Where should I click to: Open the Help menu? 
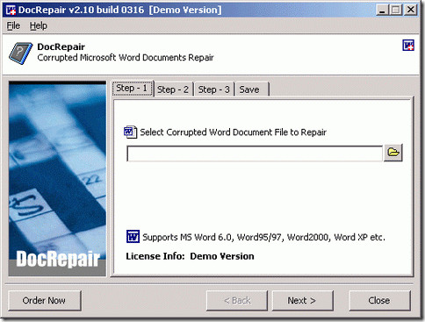(x=39, y=25)
